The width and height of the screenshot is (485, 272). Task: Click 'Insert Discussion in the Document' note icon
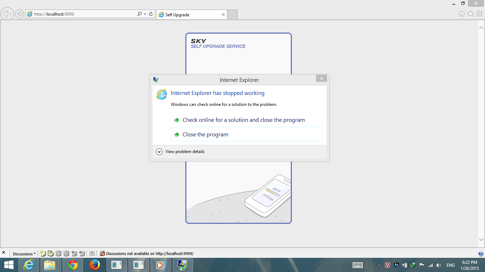pos(43,254)
